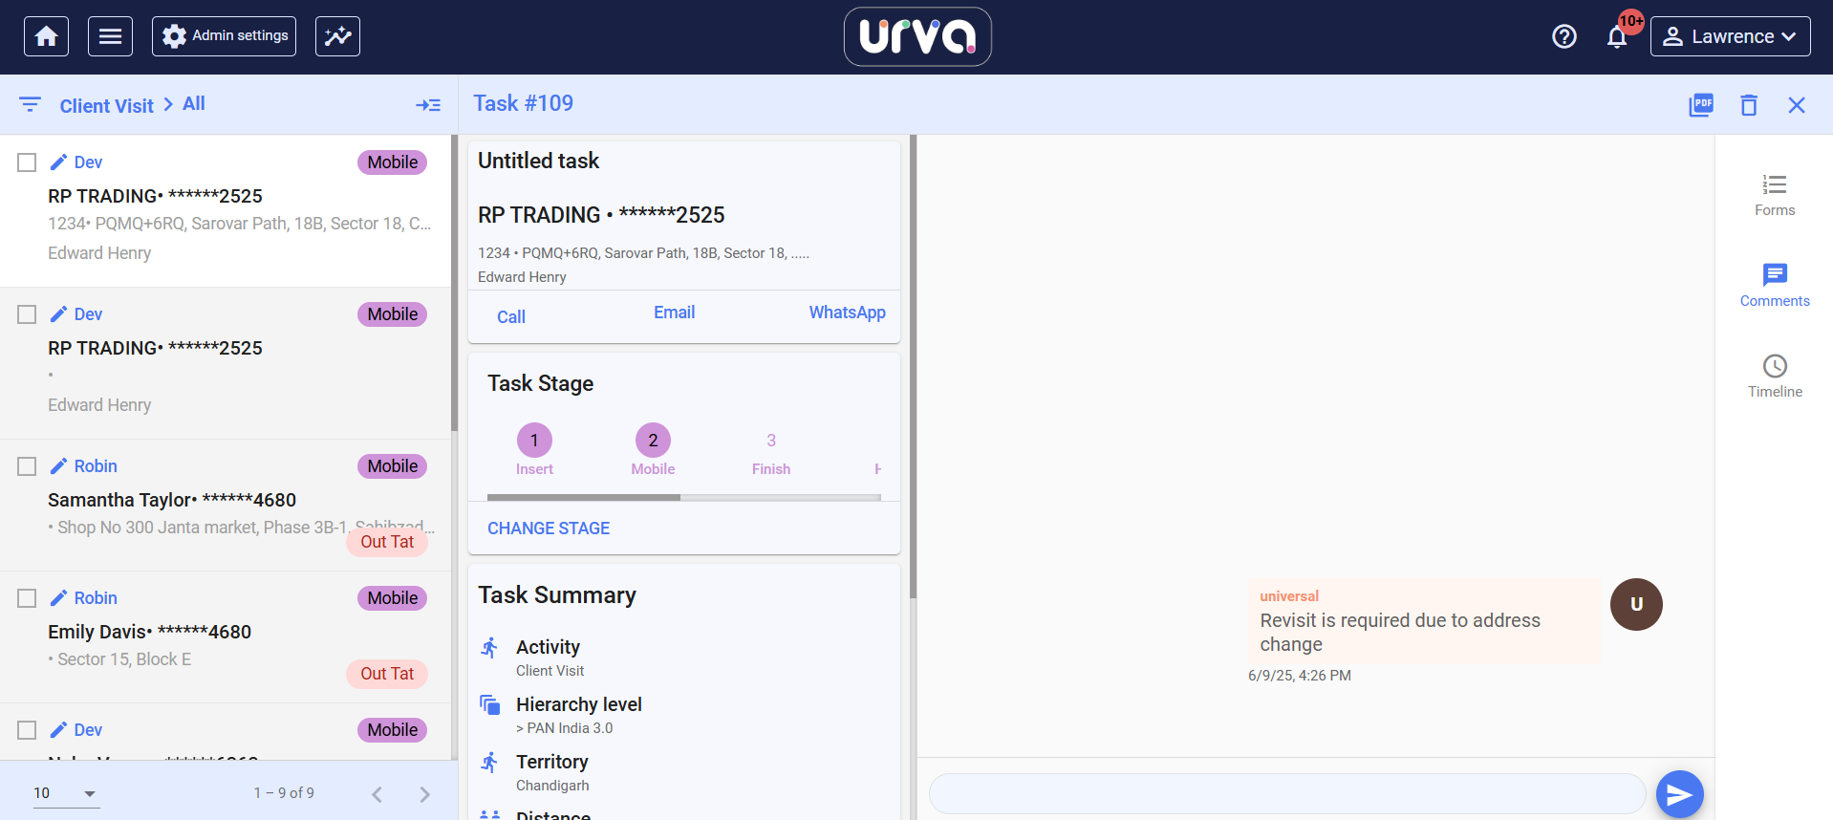Open the notifications bell
1833x820 pixels.
click(x=1616, y=37)
